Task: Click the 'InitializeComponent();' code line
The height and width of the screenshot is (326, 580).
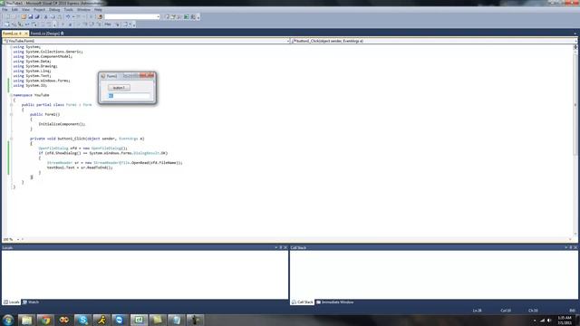Action: click(x=62, y=124)
